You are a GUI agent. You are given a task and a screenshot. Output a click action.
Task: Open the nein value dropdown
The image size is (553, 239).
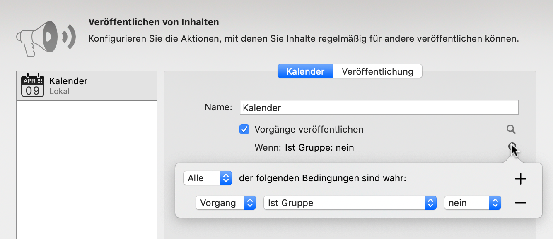click(472, 203)
